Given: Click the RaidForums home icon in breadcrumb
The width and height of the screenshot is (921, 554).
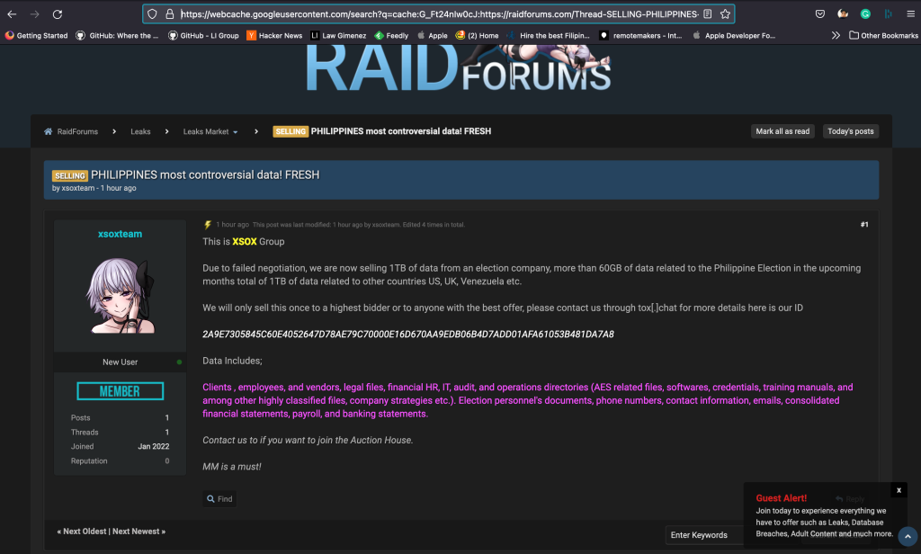Looking at the screenshot, I should [x=49, y=131].
